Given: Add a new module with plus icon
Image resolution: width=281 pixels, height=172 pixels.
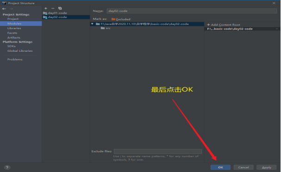Looking at the screenshot, I should coord(46,8).
